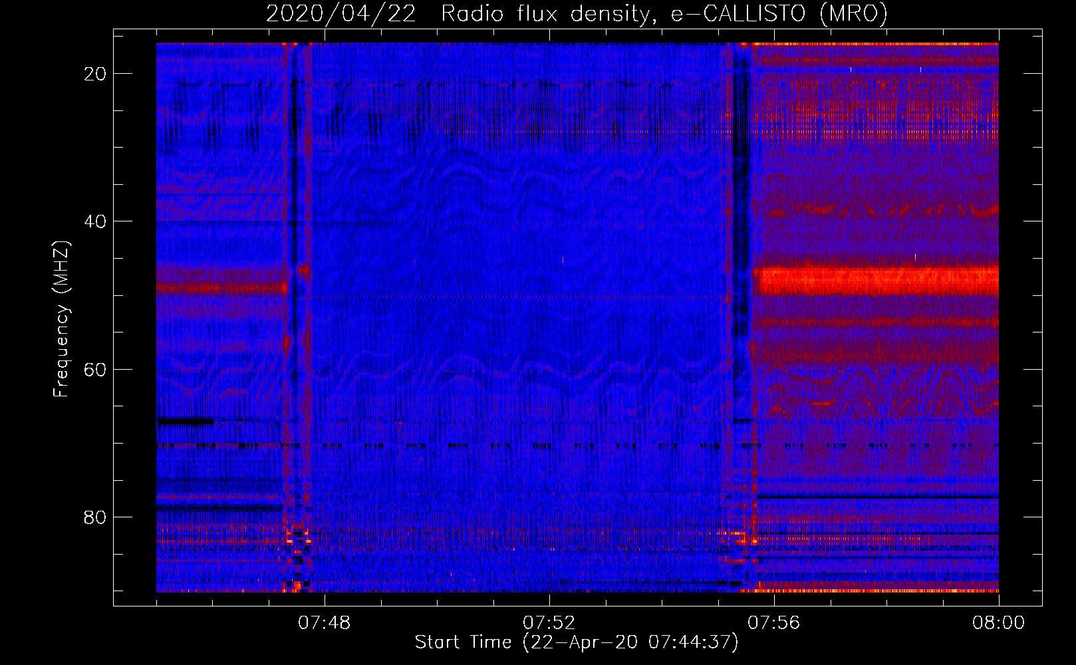Click the 'Start Time (22-Apr-20 07:44:37)' label

[577, 642]
